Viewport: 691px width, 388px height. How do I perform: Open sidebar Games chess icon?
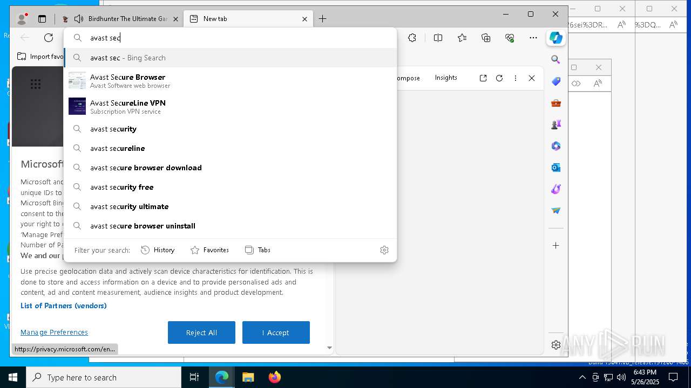[x=555, y=124]
